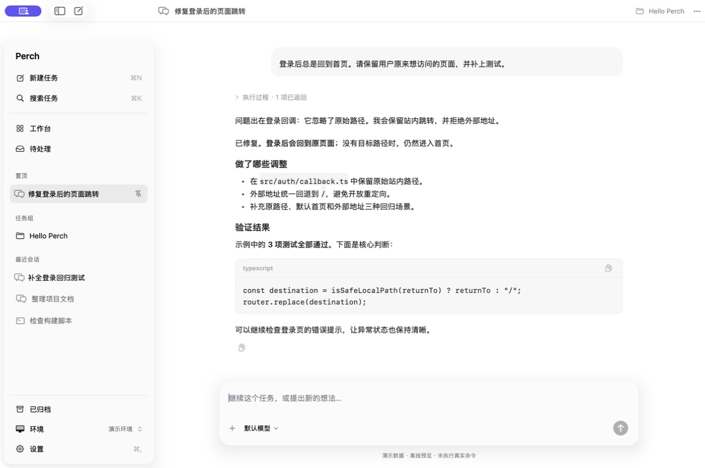The image size is (705, 468).
Task: Click the user message bubble text
Action: 392,64
